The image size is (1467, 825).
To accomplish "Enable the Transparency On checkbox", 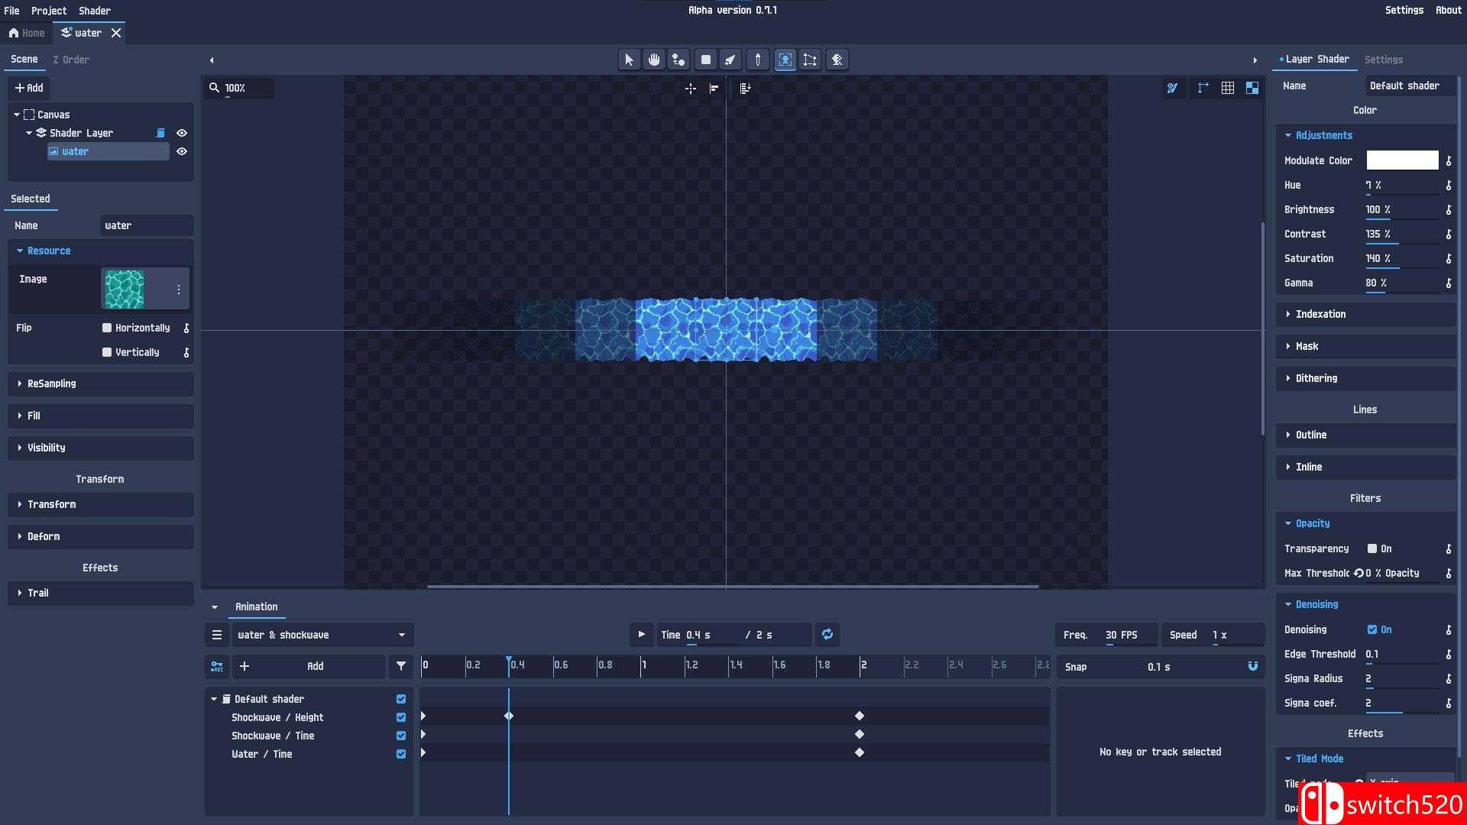I will tap(1370, 548).
